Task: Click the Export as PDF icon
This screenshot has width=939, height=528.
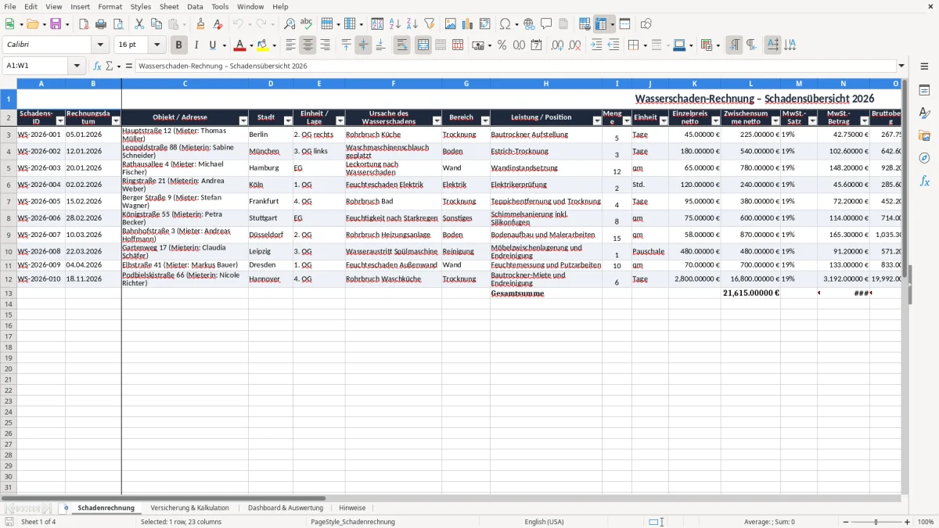Action: click(x=84, y=24)
